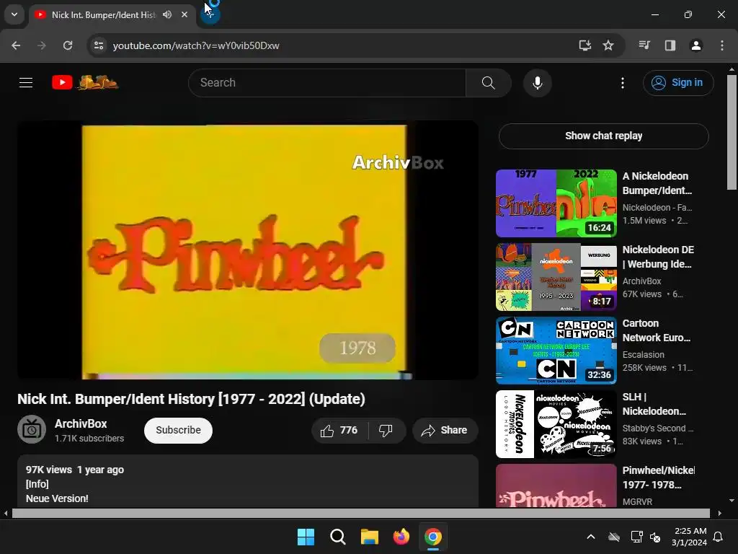This screenshot has height=554, width=738.
Task: Click the Sign in button
Action: pos(678,83)
